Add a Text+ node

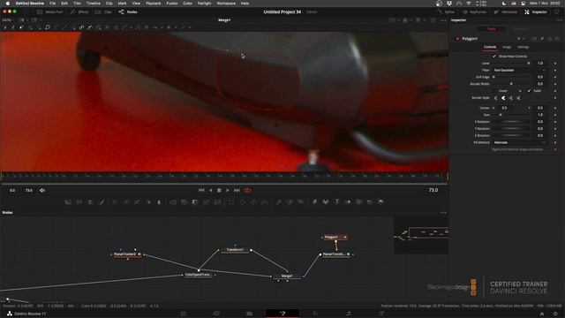pos(90,202)
